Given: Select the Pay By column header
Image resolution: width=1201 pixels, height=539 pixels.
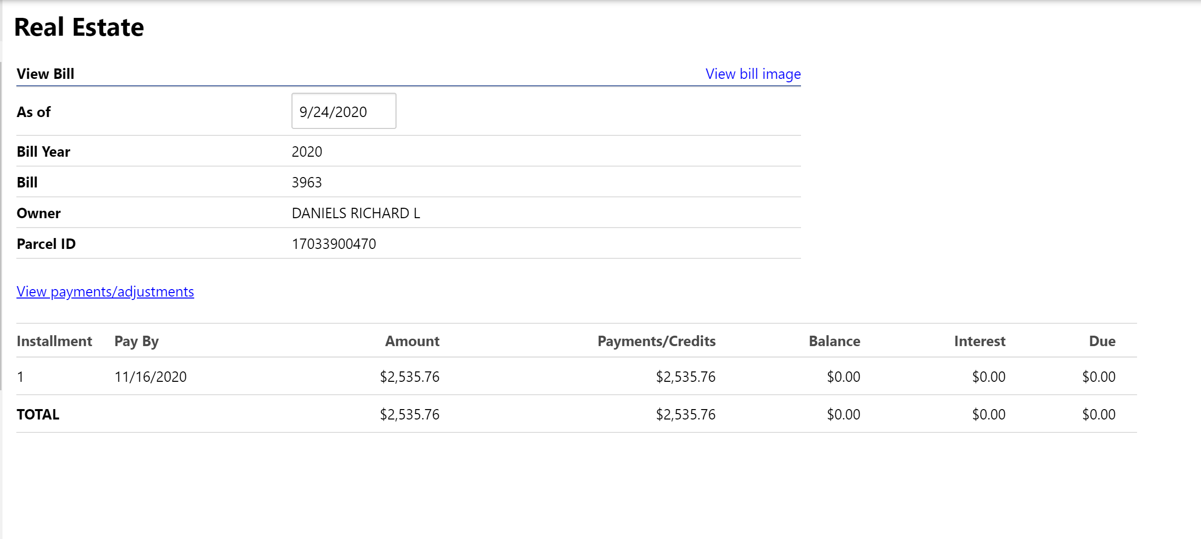Looking at the screenshot, I should tap(136, 341).
